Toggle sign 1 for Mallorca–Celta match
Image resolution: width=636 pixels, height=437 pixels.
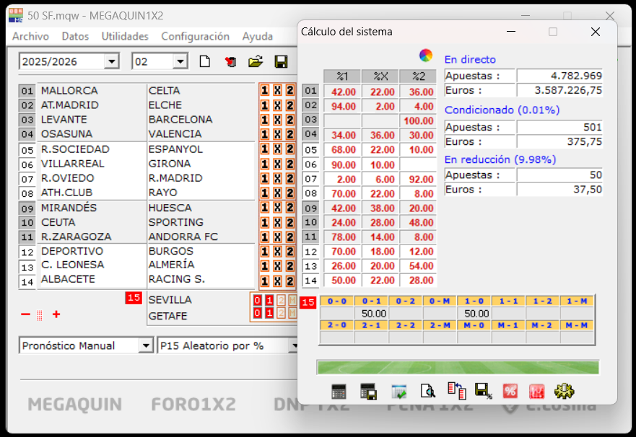click(265, 90)
